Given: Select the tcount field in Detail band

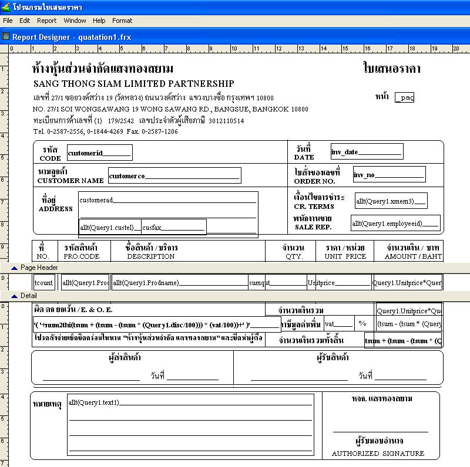Looking at the screenshot, I should point(44,282).
